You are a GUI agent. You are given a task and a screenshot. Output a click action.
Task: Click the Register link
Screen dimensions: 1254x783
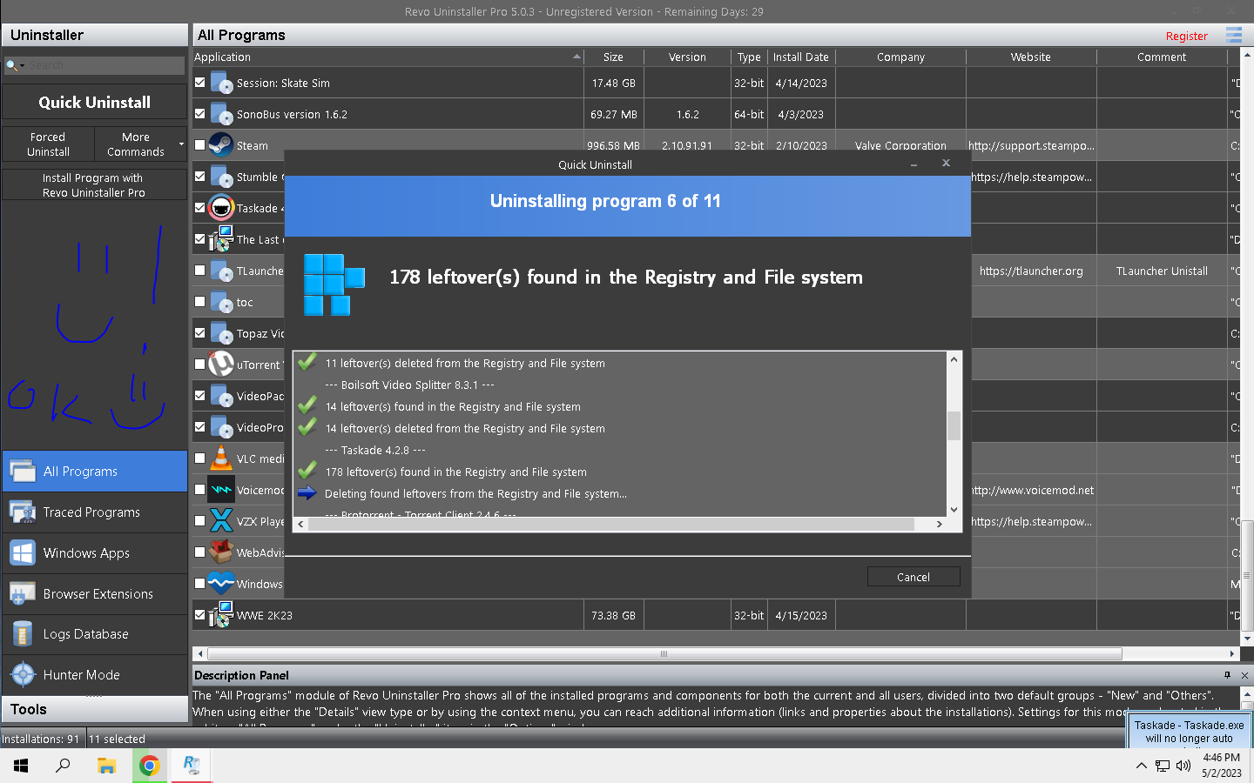tap(1186, 36)
